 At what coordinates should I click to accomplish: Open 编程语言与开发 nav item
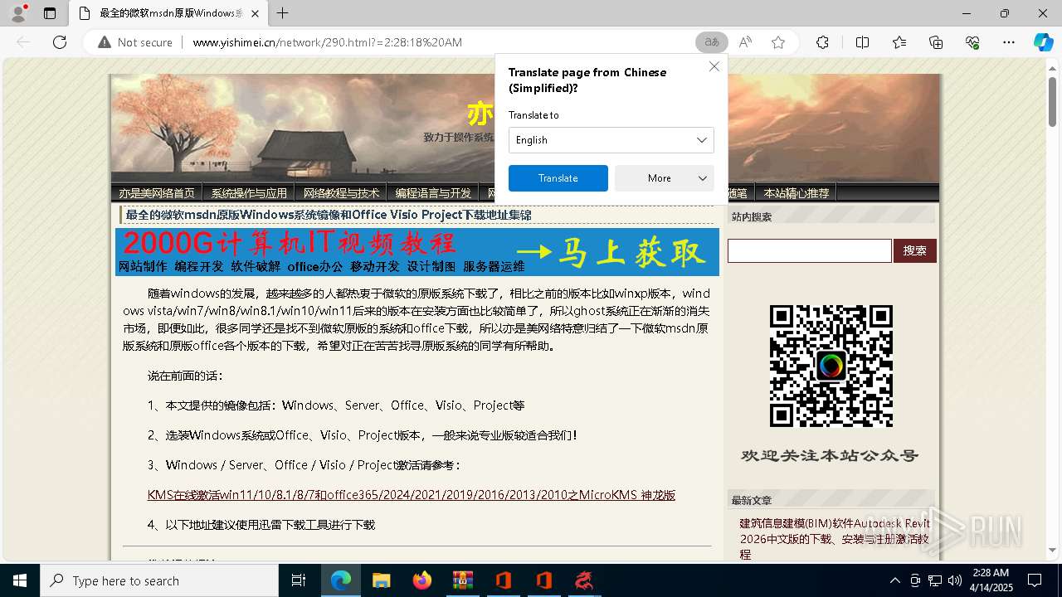[x=433, y=193]
